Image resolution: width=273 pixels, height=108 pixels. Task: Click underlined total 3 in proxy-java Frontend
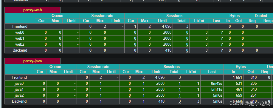(179, 77)
